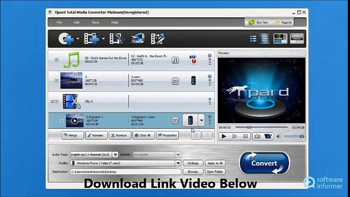Collapse the Clip-3 group

[x=52, y=102]
